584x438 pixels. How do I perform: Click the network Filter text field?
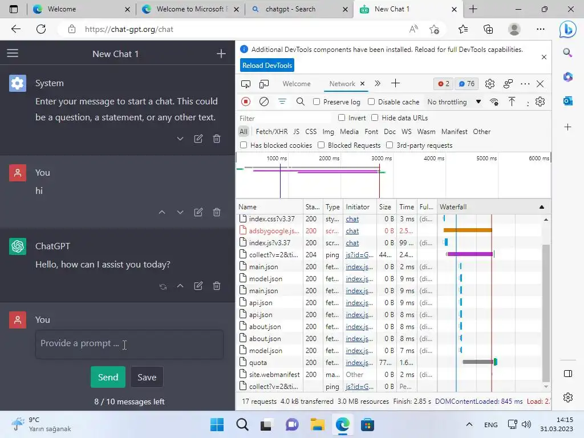pos(284,118)
